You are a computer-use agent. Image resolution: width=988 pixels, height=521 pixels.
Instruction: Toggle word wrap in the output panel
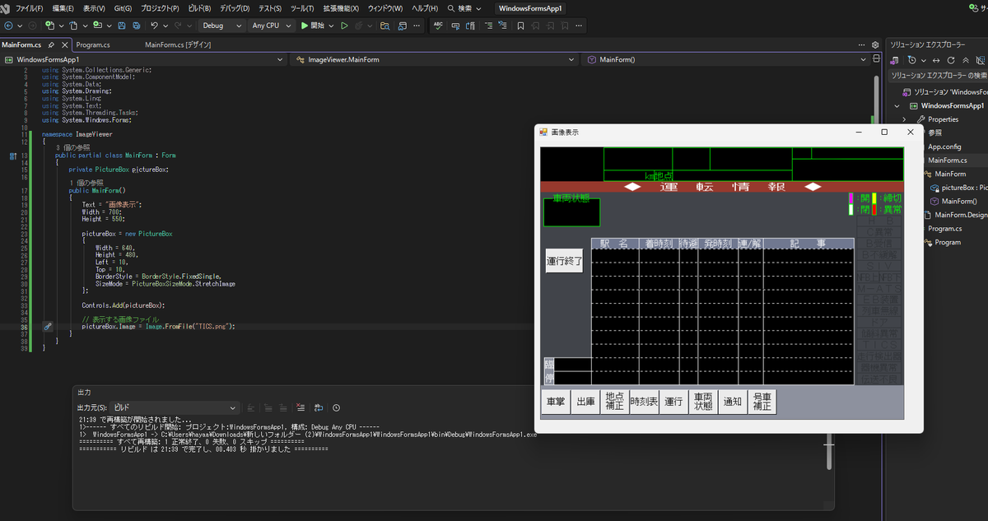click(318, 407)
